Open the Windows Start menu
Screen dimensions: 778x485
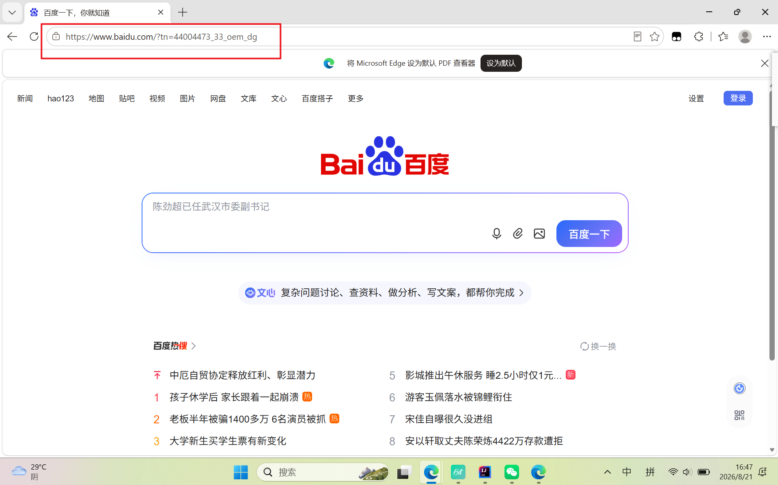tap(241, 472)
